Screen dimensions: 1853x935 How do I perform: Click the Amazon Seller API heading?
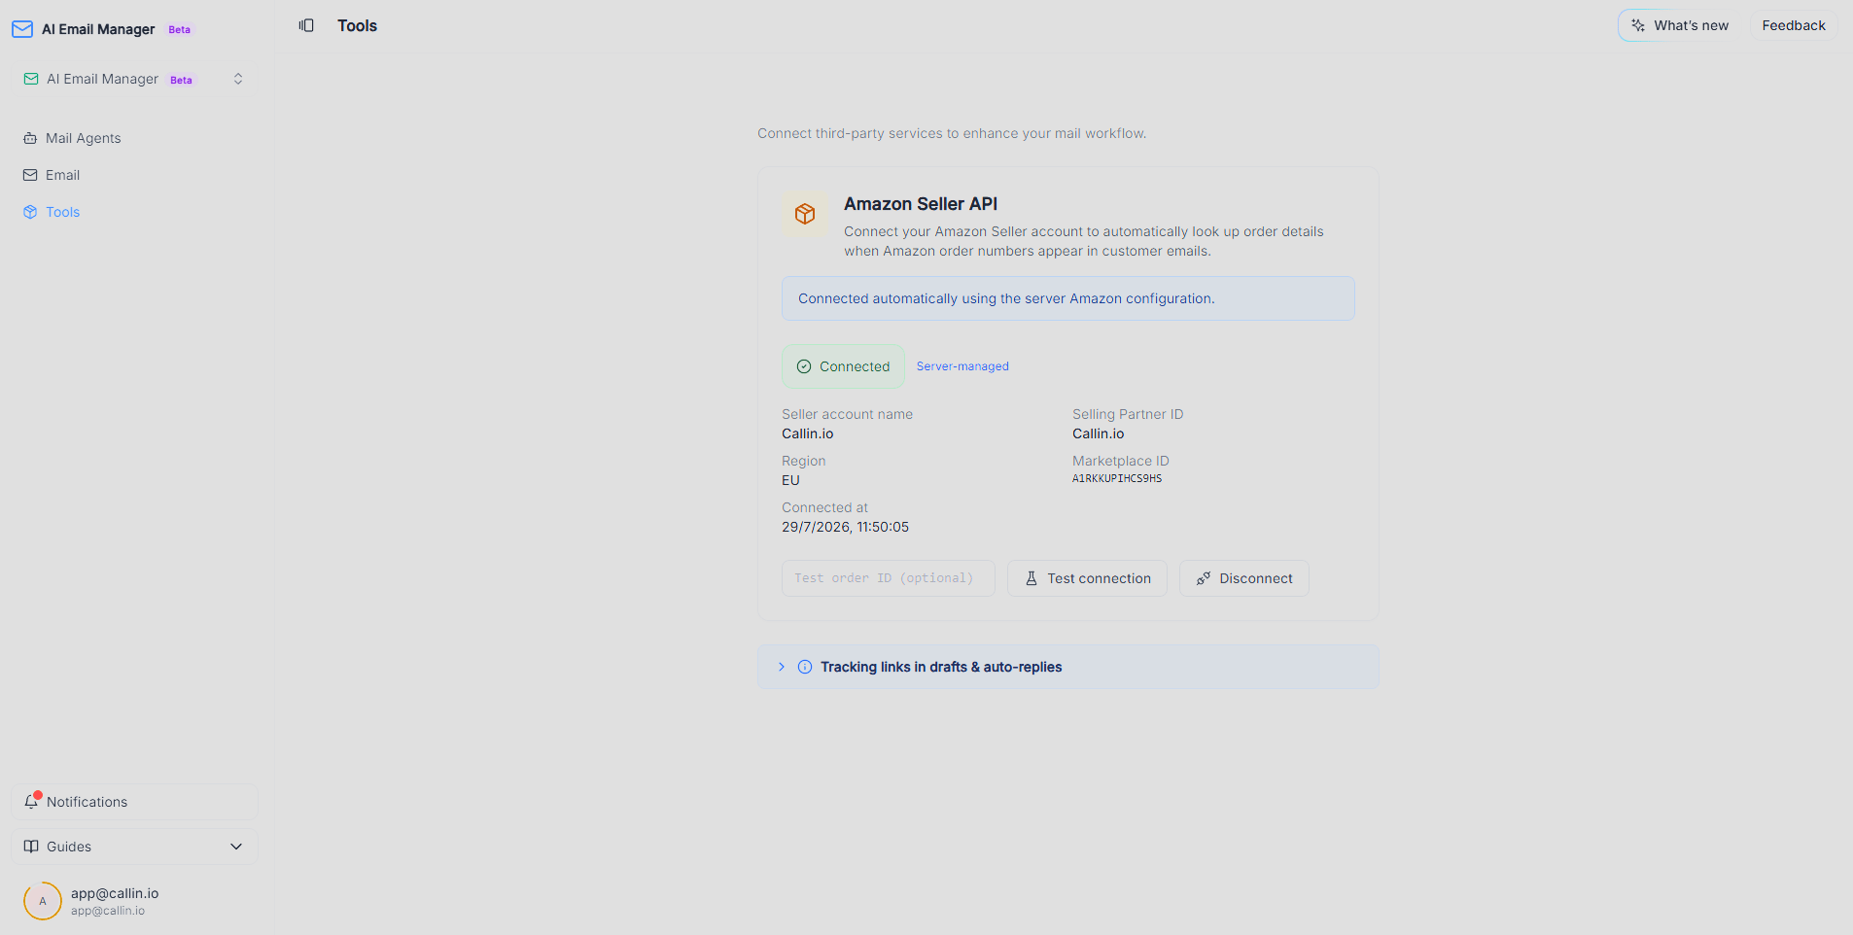921,204
